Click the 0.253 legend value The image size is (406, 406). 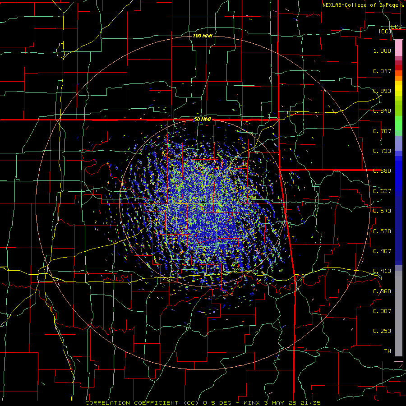coord(382,331)
